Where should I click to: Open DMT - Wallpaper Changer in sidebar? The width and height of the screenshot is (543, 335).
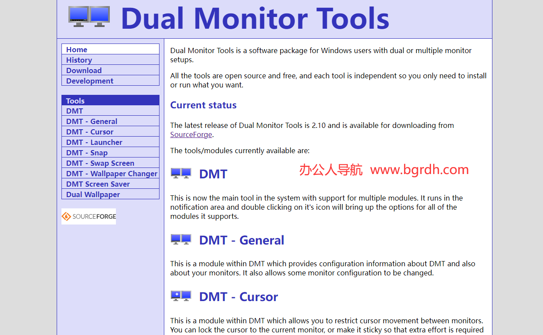(x=110, y=173)
